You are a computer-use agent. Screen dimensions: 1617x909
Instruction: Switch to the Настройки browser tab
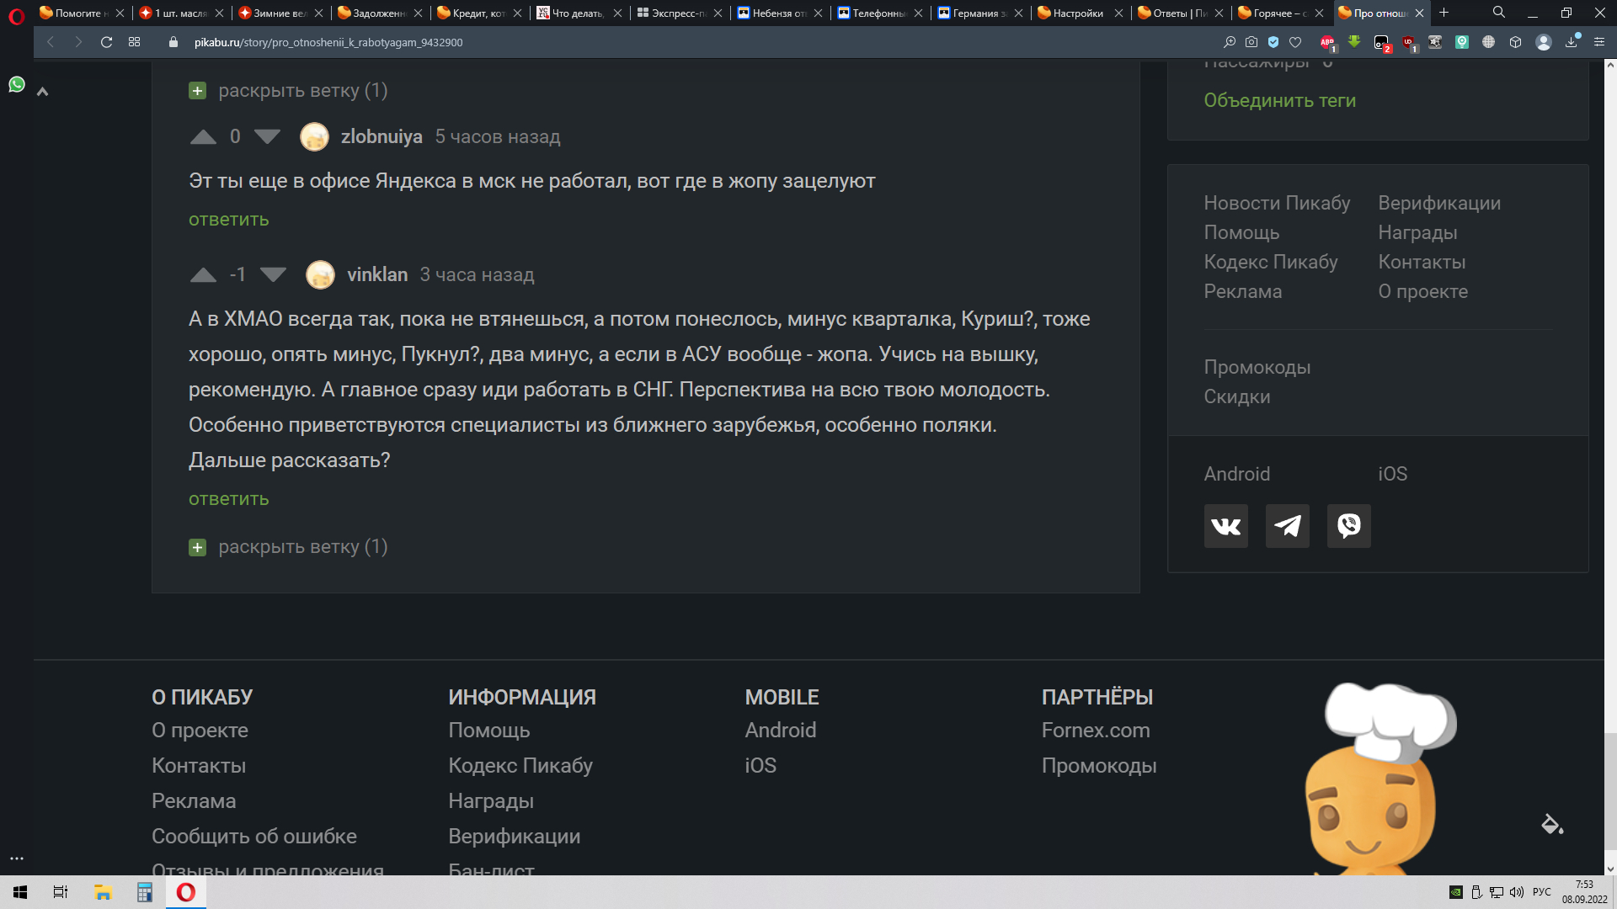coord(1077,13)
